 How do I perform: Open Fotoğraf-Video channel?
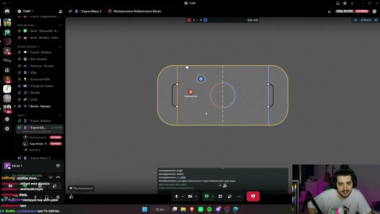39,86
